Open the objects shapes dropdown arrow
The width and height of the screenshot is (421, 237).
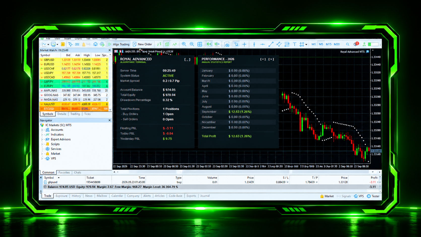pyautogui.click(x=306, y=45)
